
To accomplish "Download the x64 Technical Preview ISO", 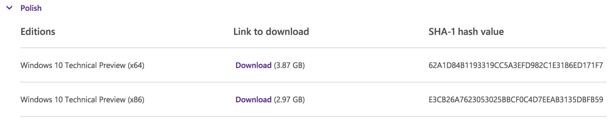I will pyautogui.click(x=253, y=65).
